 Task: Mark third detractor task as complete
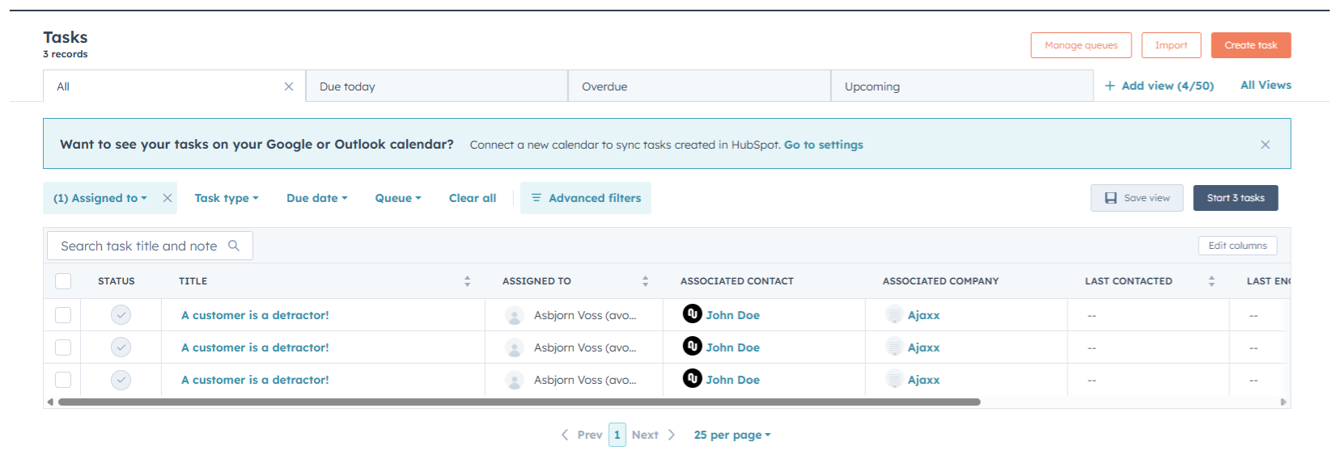click(121, 380)
